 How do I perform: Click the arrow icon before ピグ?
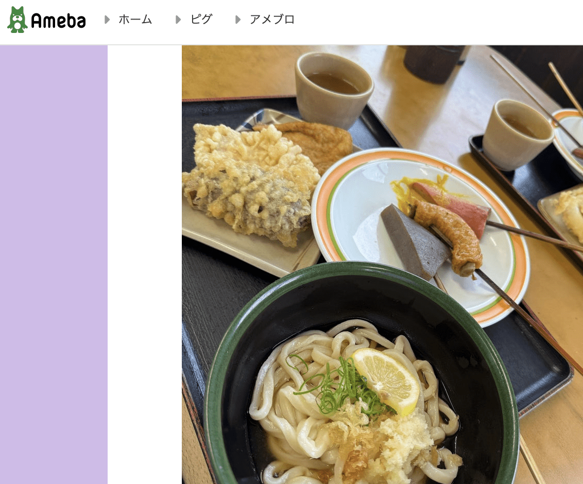click(x=178, y=20)
